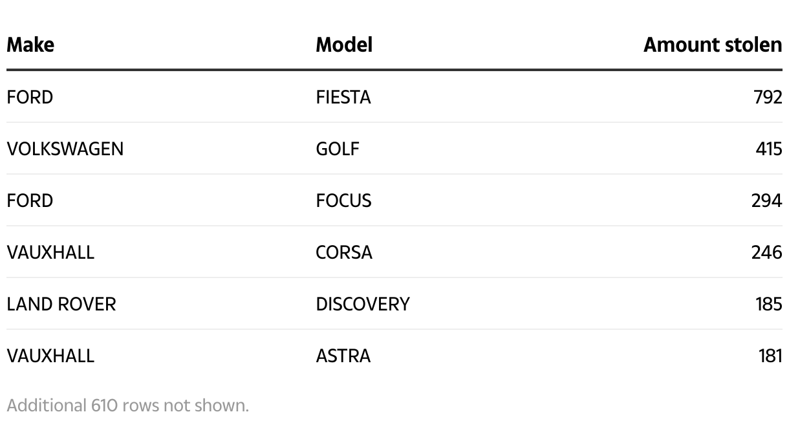Click the GOLF model cell

pos(338,149)
